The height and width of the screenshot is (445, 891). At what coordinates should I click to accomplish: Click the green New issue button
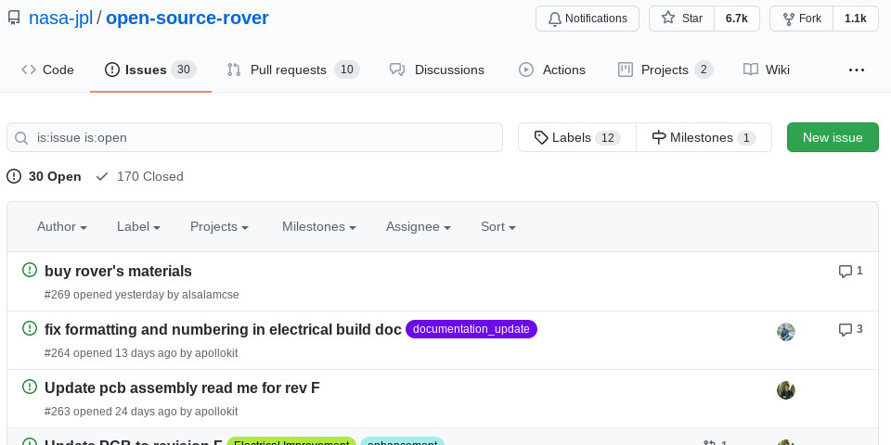(833, 137)
